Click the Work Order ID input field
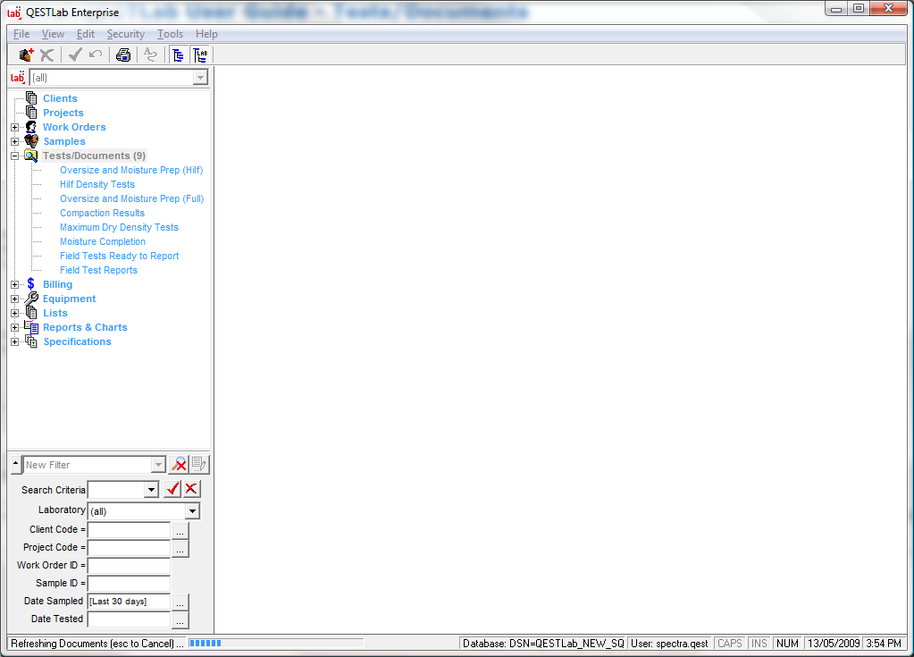This screenshot has height=657, width=914. (129, 565)
